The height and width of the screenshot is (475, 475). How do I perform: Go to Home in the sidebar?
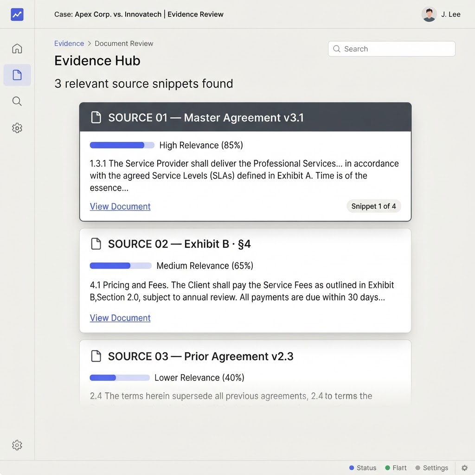[17, 48]
